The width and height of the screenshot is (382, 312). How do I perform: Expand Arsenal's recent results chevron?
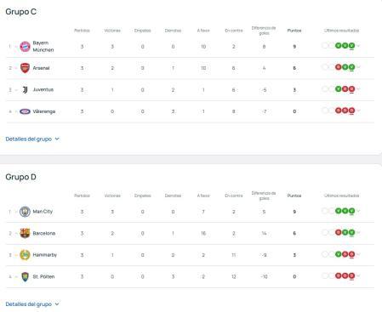[358, 67]
